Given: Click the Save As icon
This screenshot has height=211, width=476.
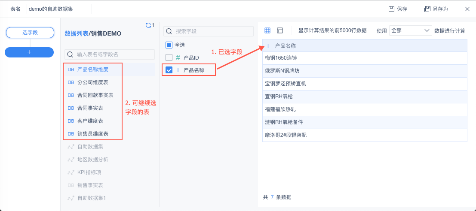Looking at the screenshot, I should 427,9.
